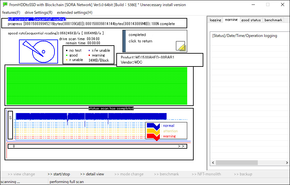Click the progress 100% complete text
290x185 pixels.
(x=91, y=24)
